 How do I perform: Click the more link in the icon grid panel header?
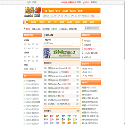(78, 111)
